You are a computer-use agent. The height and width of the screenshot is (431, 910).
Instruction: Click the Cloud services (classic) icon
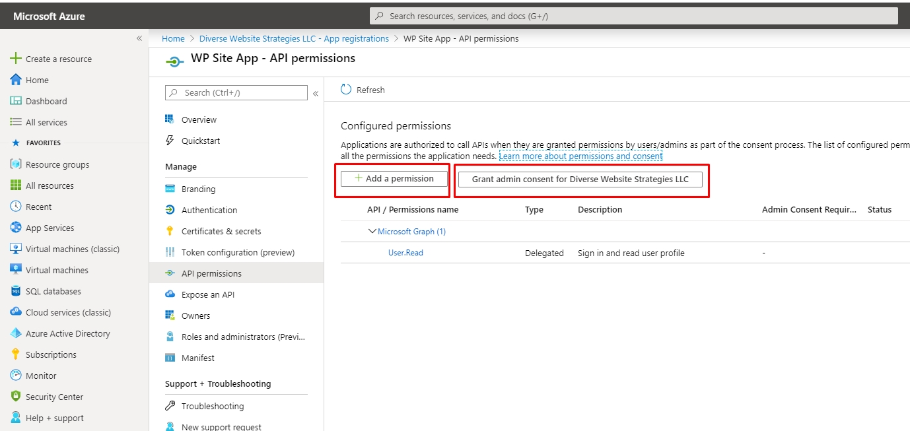(x=16, y=312)
